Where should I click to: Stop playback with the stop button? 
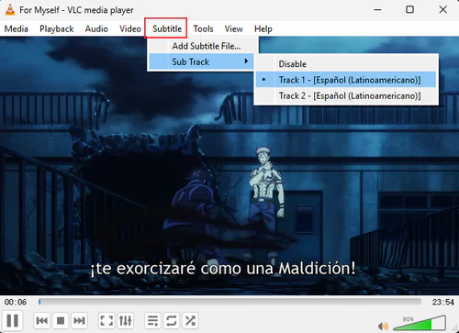click(61, 321)
